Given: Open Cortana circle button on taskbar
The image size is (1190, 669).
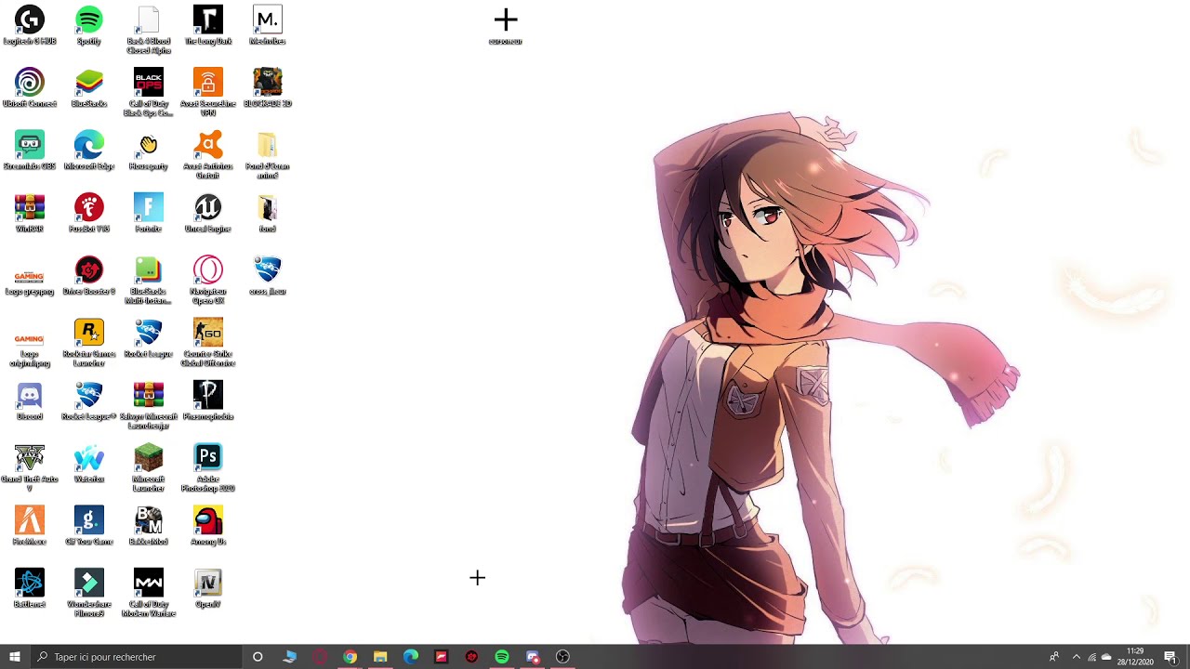Looking at the screenshot, I should [258, 657].
